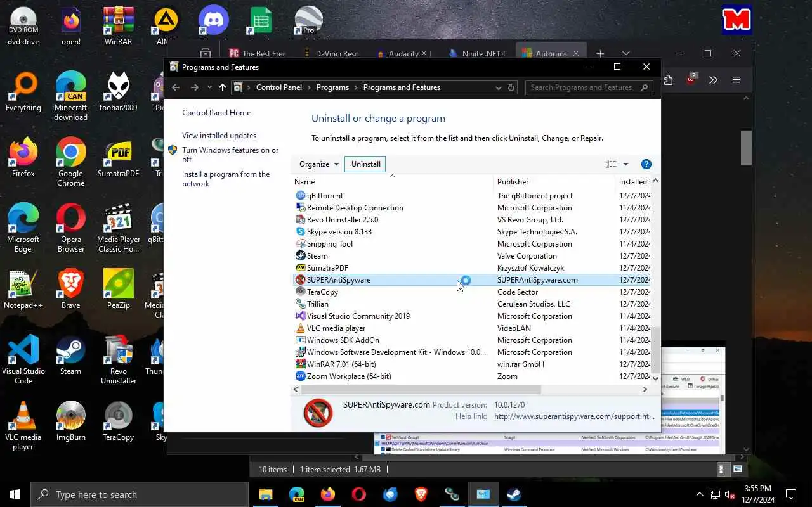Click the Uninstall button
Image resolution: width=812 pixels, height=507 pixels.
(x=366, y=164)
